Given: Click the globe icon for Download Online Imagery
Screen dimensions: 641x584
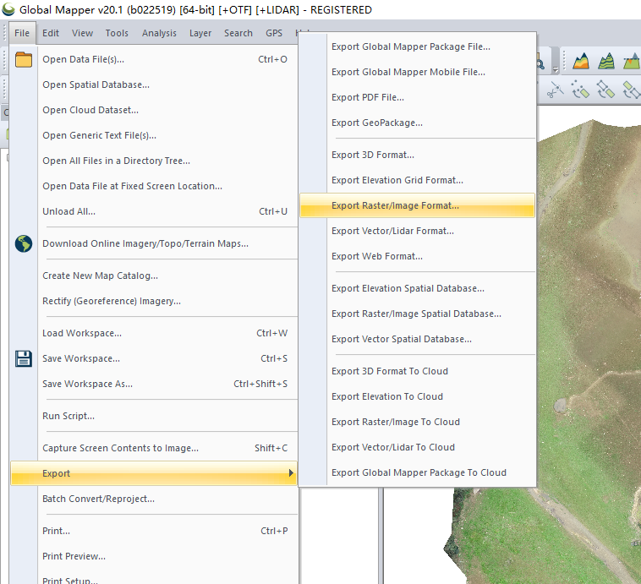Looking at the screenshot, I should pos(24,243).
